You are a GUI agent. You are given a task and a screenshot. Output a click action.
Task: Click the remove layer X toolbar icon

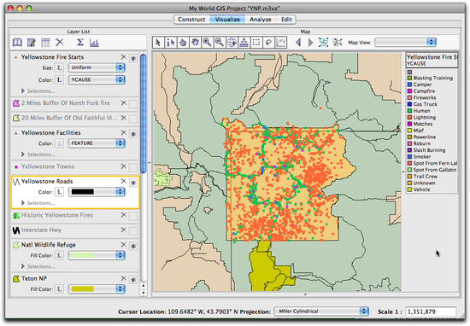coord(60,42)
